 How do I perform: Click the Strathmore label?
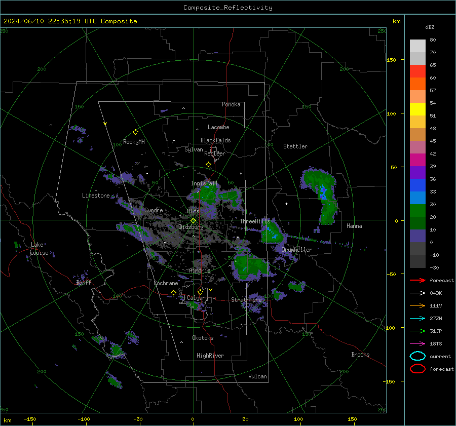click(x=246, y=300)
